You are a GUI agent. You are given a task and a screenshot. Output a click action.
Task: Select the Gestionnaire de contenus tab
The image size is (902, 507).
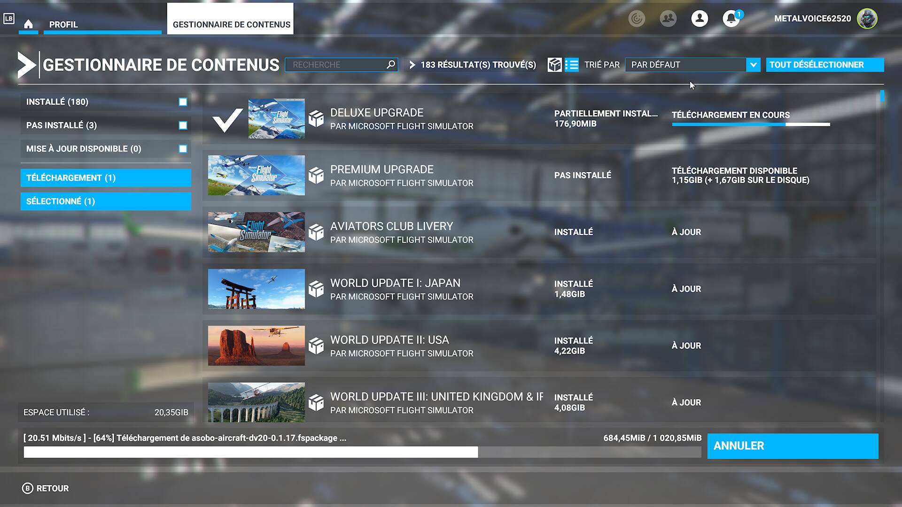(x=231, y=24)
